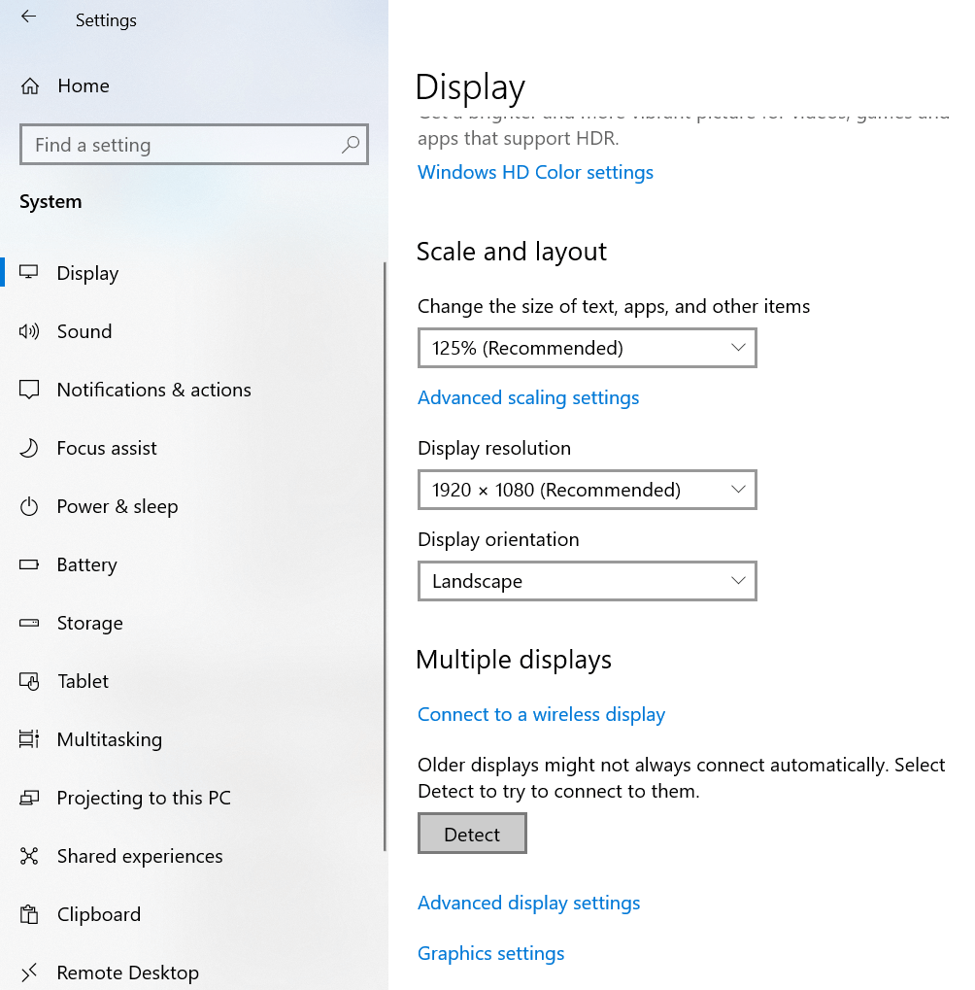This screenshot has width=975, height=990.
Task: Click the Power & sleep icon
Action: tap(29, 506)
